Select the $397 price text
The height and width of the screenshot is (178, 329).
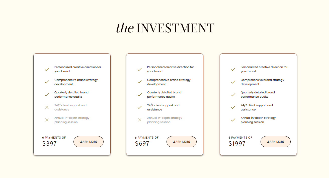pos(49,144)
